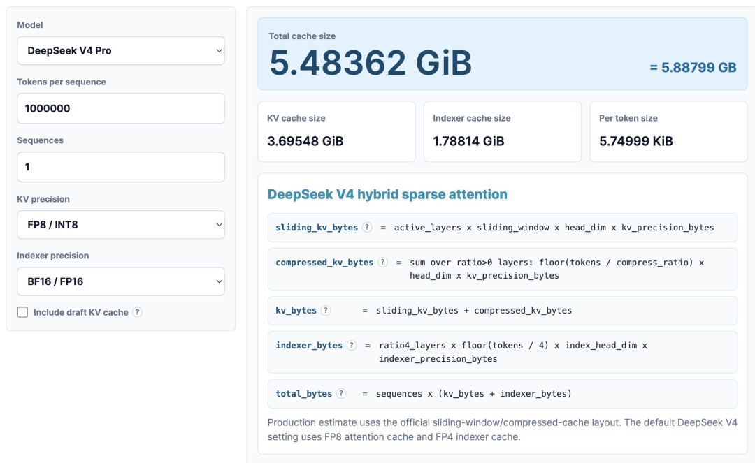Show the total_bytes help tooltip
Screen dimensions: 755x463
(x=341, y=393)
